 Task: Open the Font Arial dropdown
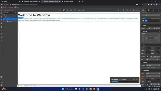[x=153, y=74]
